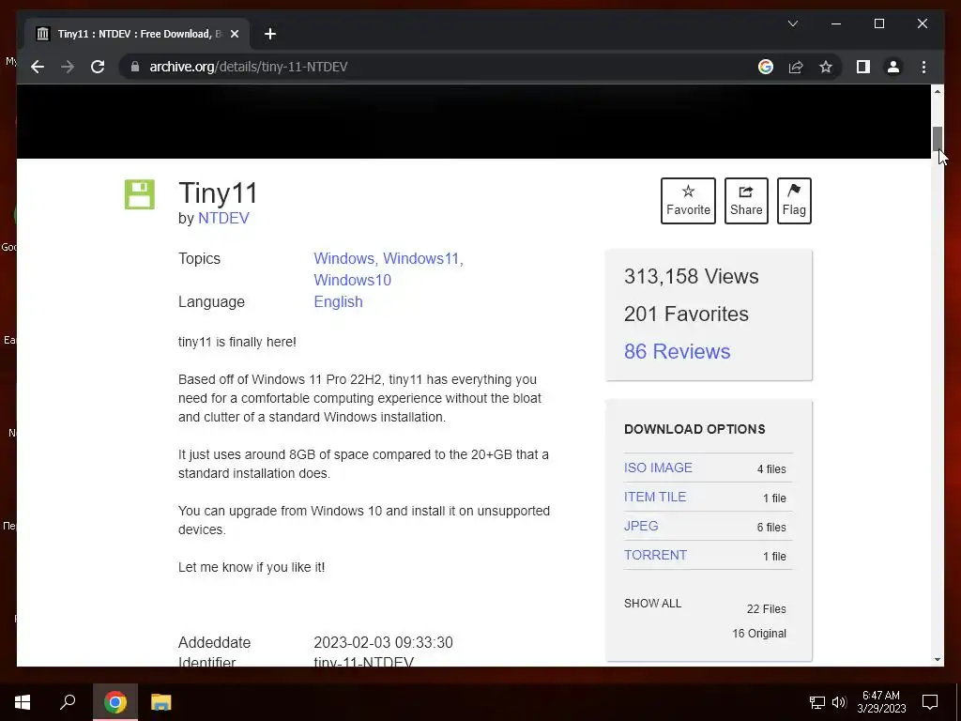Viewport: 961px width, 721px height.
Task: Click the 313,158 Views text
Action: click(x=692, y=277)
